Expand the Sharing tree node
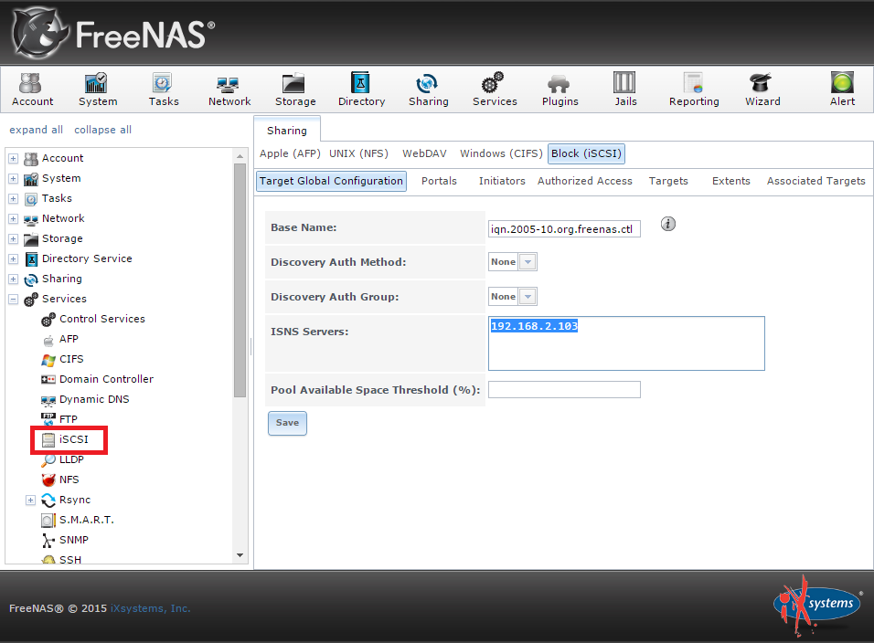Image resolution: width=874 pixels, height=643 pixels. pos(14,279)
